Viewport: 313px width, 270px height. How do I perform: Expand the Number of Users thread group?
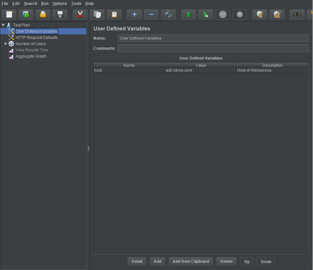pos(6,44)
